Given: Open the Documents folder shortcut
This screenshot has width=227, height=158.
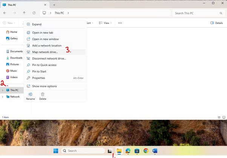Looking at the screenshot, I should click(14, 52).
